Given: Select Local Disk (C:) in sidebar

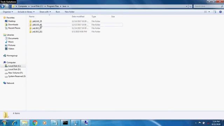Looking at the screenshot, I should click(x=14, y=66).
